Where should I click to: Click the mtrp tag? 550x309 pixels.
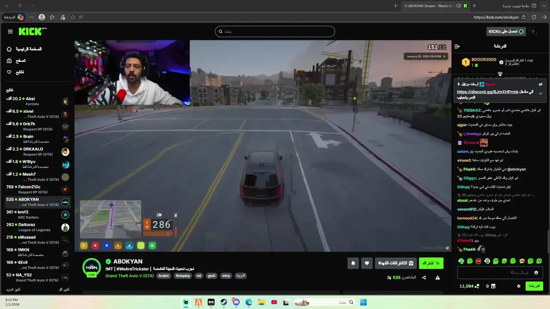click(226, 276)
